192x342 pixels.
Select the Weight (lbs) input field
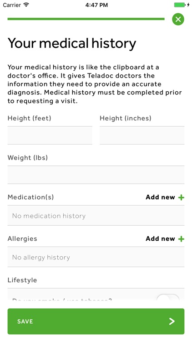[96, 175]
